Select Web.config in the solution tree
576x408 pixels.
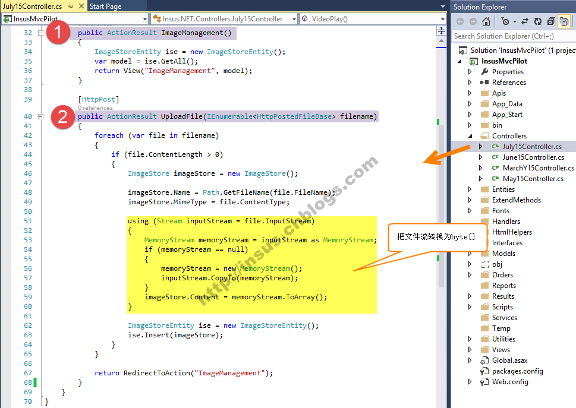tap(509, 382)
